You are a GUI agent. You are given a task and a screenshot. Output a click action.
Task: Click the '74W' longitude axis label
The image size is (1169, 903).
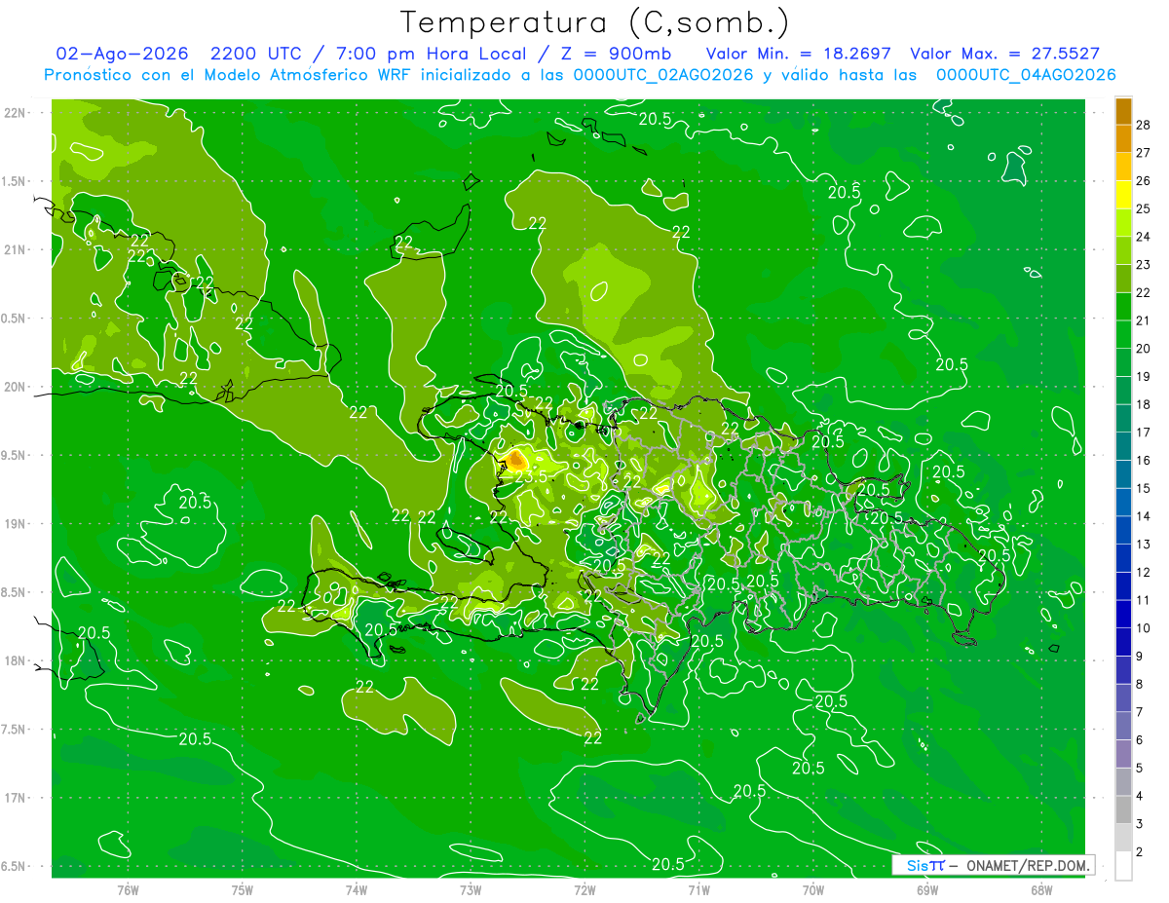(x=357, y=890)
